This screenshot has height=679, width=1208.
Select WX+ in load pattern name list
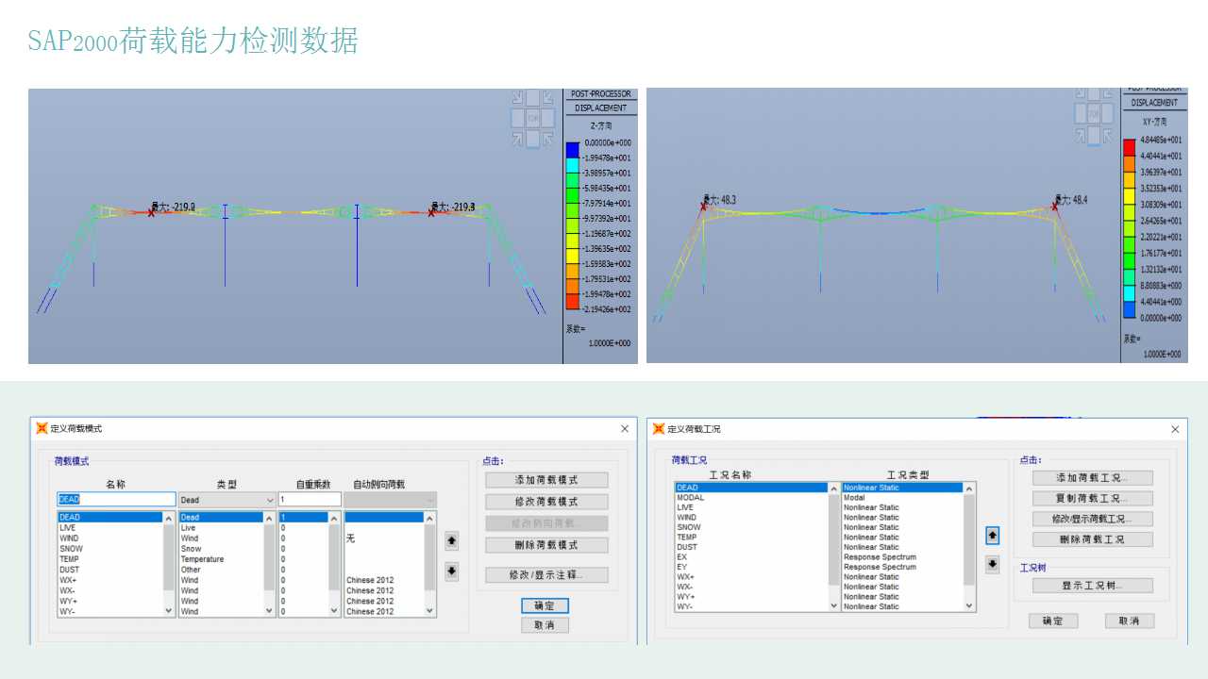(109, 580)
